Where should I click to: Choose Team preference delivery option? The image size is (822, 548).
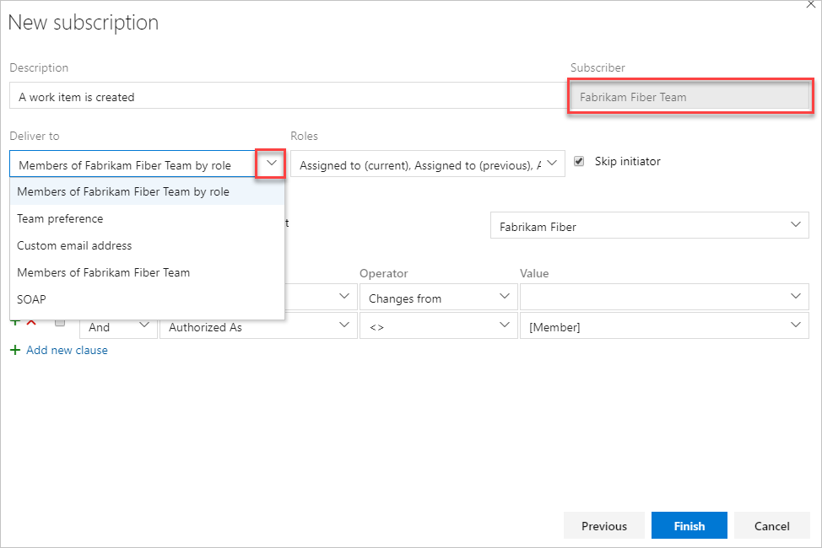tap(147, 218)
